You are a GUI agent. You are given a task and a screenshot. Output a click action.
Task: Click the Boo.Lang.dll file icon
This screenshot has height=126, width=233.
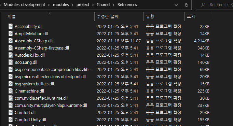[x=11, y=62]
